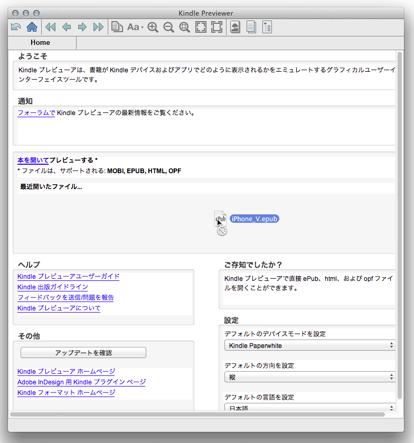
Task: Open the 本を開いて link
Action: tap(33, 160)
